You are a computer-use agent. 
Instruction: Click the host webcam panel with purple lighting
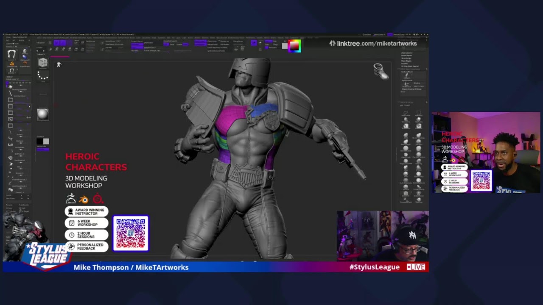tap(486, 152)
